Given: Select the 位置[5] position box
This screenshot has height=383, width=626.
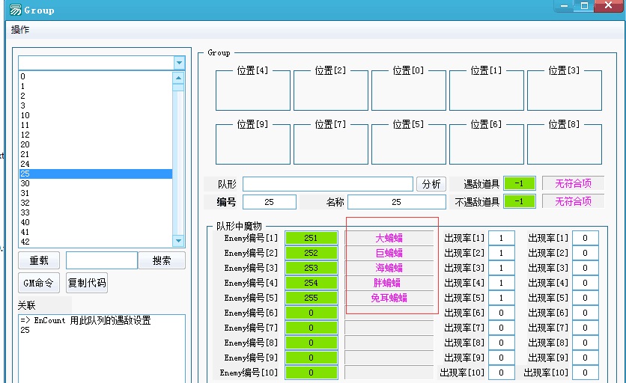Looking at the screenshot, I should pos(408,144).
